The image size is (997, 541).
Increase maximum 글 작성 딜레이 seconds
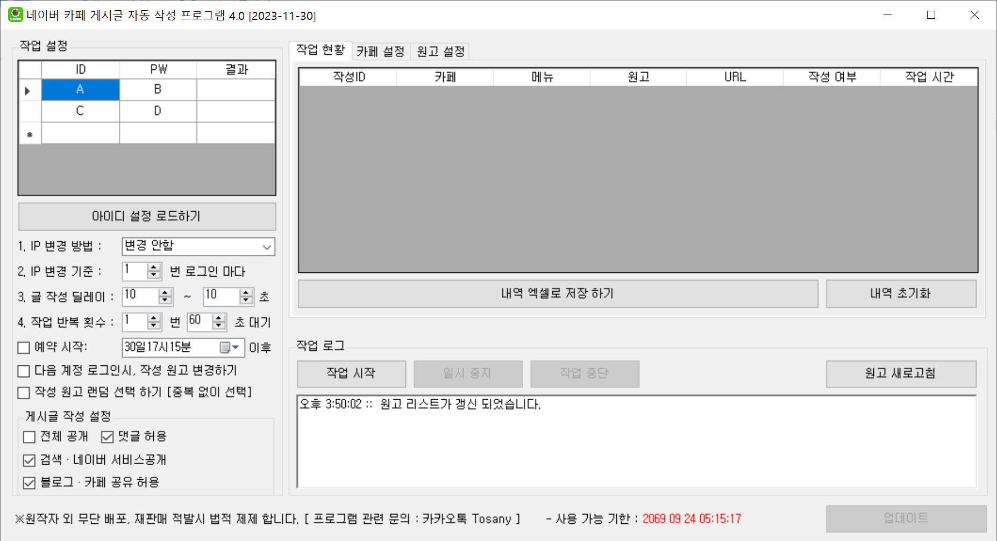(246, 292)
